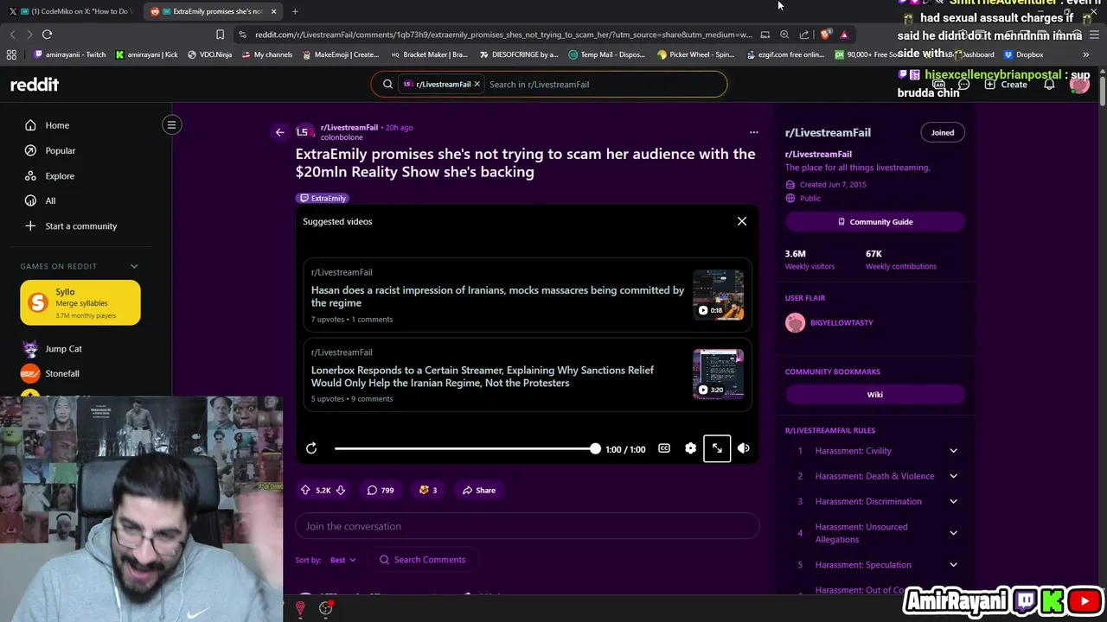Screen dimensions: 1107x622
Task: Collapse the Games on Reddit section
Action: [134, 266]
